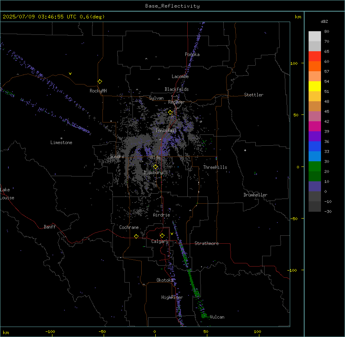Click the Ponoka city label

[x=192, y=54]
